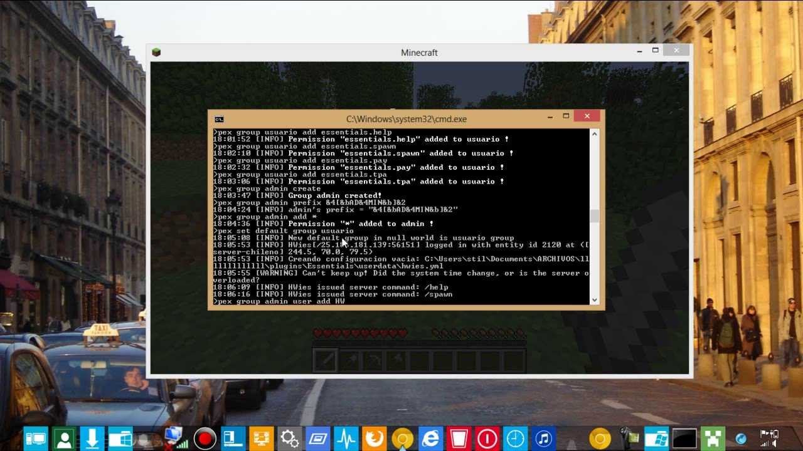Click the system tray status icons
This screenshot has height=451, width=803.
(x=769, y=438)
